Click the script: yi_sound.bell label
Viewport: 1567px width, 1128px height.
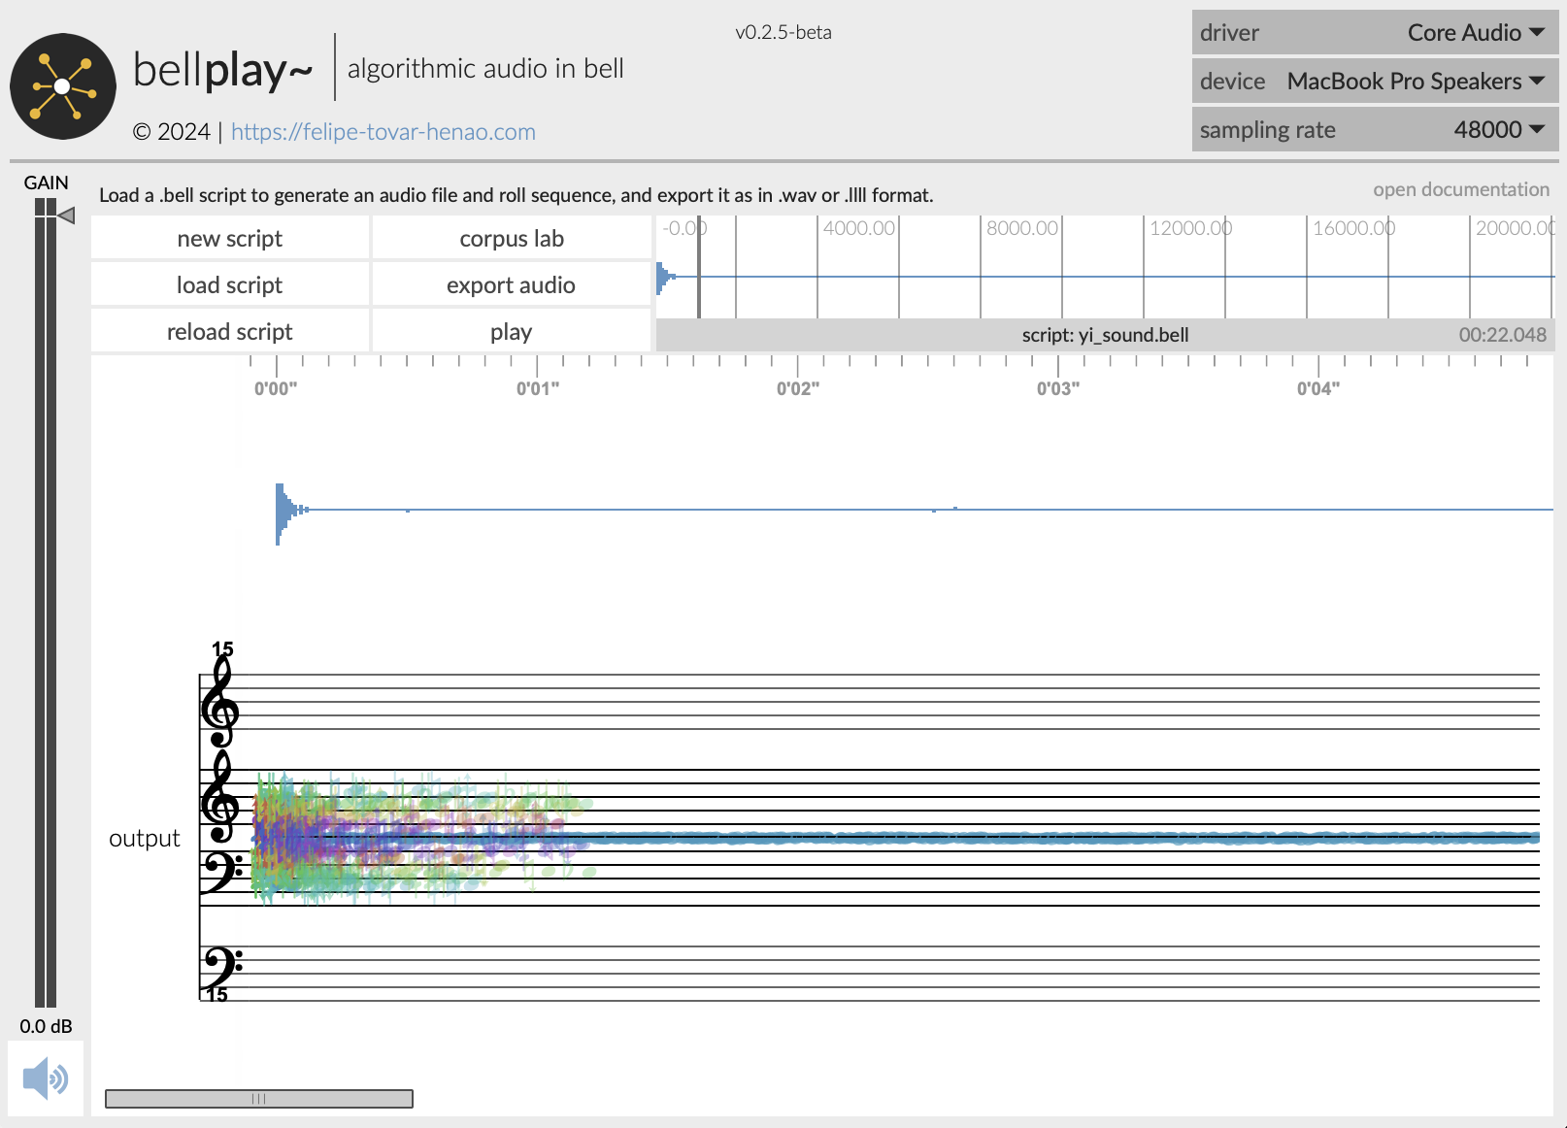tap(1105, 335)
